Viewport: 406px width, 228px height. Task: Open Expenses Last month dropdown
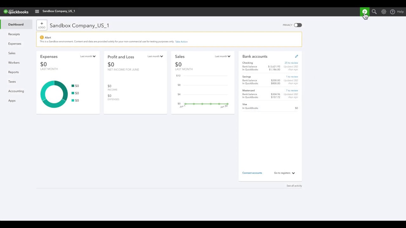pyautogui.click(x=88, y=56)
